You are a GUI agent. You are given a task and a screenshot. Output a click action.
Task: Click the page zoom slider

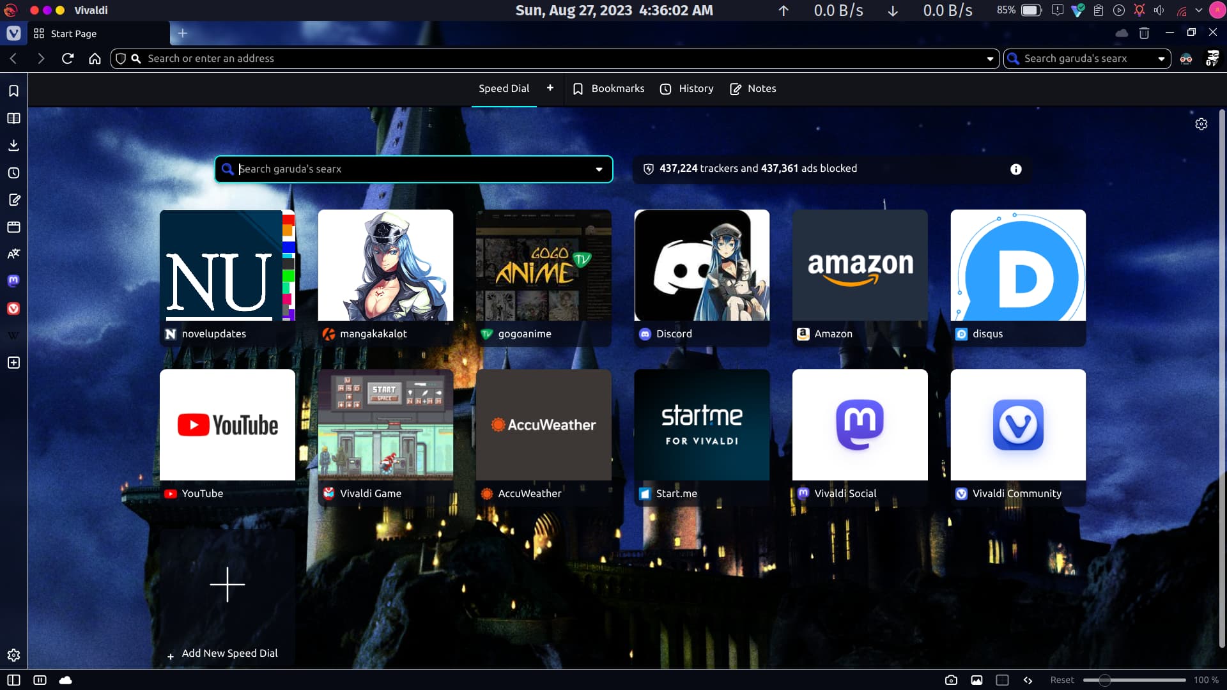click(1134, 680)
